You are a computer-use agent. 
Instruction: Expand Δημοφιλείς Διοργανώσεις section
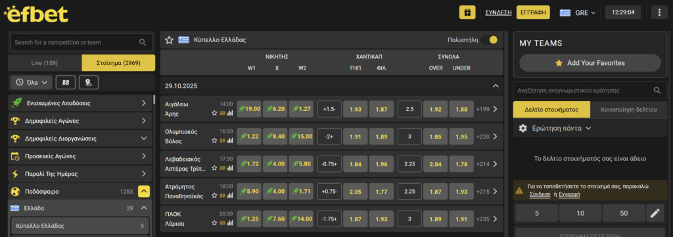pyautogui.click(x=144, y=139)
